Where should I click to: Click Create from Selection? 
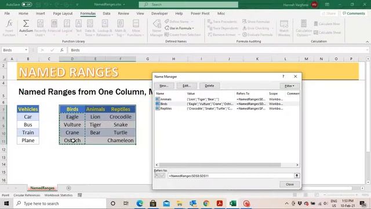[x=183, y=35]
